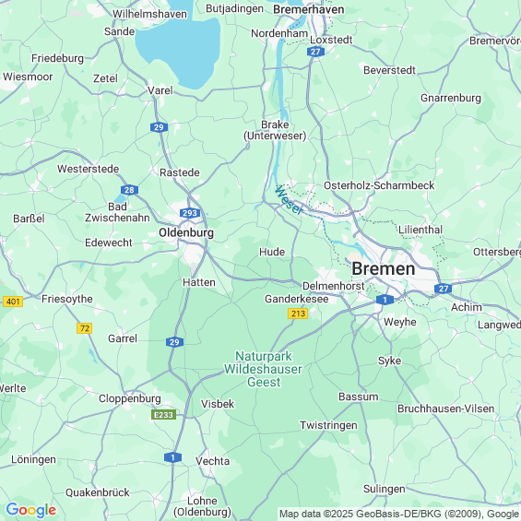Screen dimensions: 521x521
Task: Select the A28 shield near Westerstede
Action: [x=129, y=190]
